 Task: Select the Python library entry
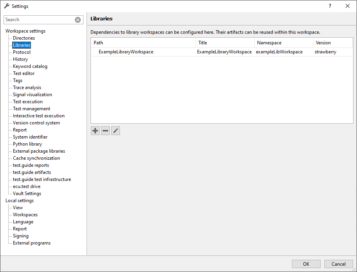pyautogui.click(x=27, y=144)
